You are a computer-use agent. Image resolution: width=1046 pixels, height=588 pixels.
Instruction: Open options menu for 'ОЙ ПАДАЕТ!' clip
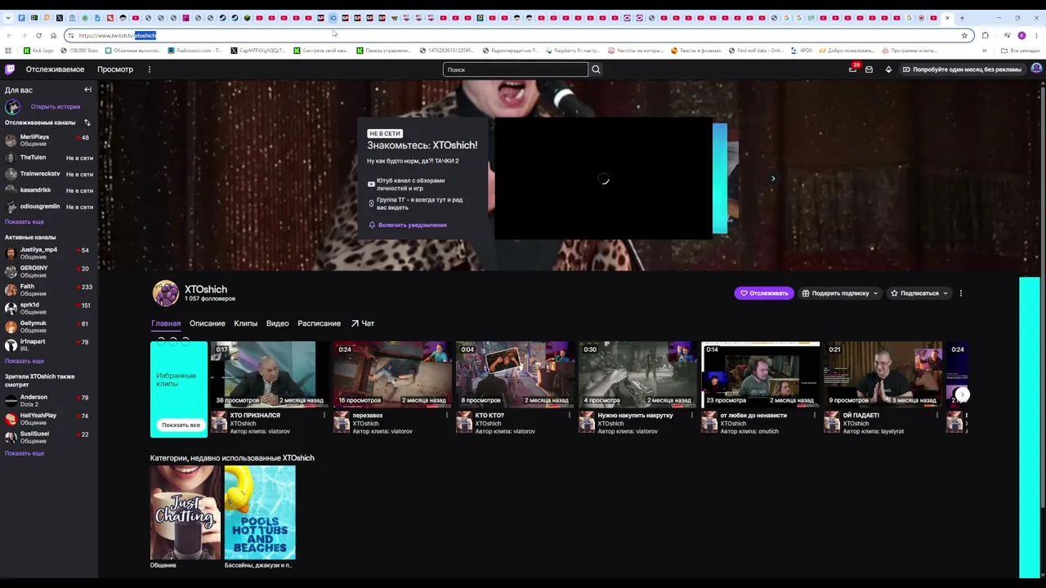coord(937,416)
